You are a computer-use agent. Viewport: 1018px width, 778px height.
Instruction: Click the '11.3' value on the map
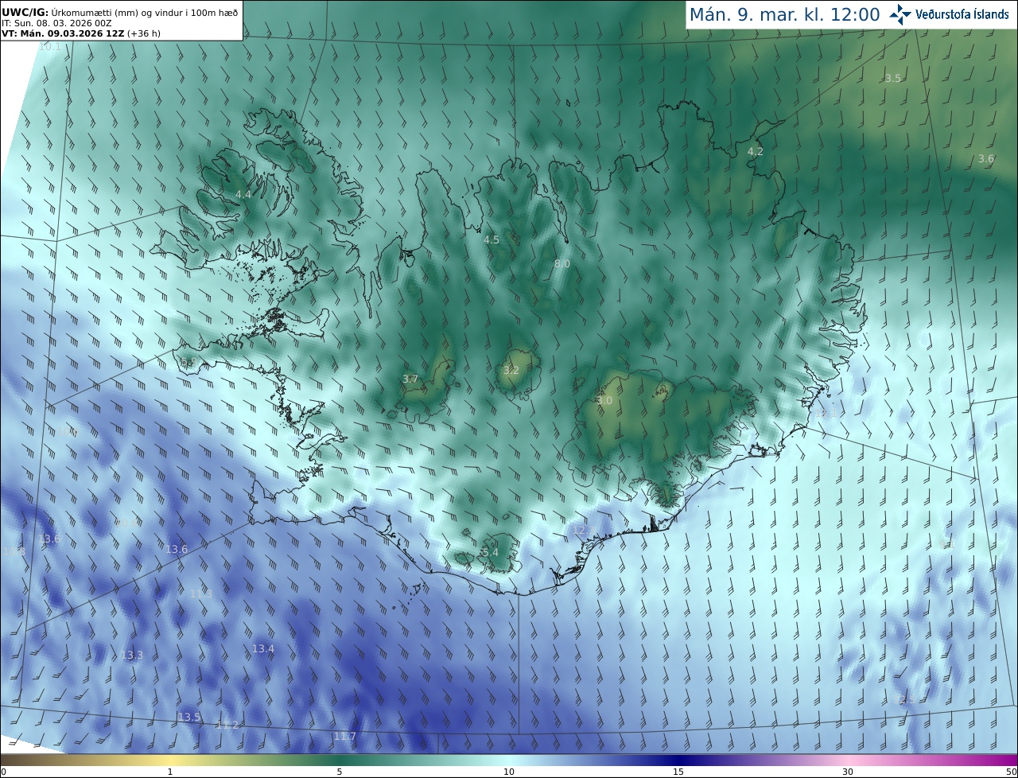click(x=201, y=594)
